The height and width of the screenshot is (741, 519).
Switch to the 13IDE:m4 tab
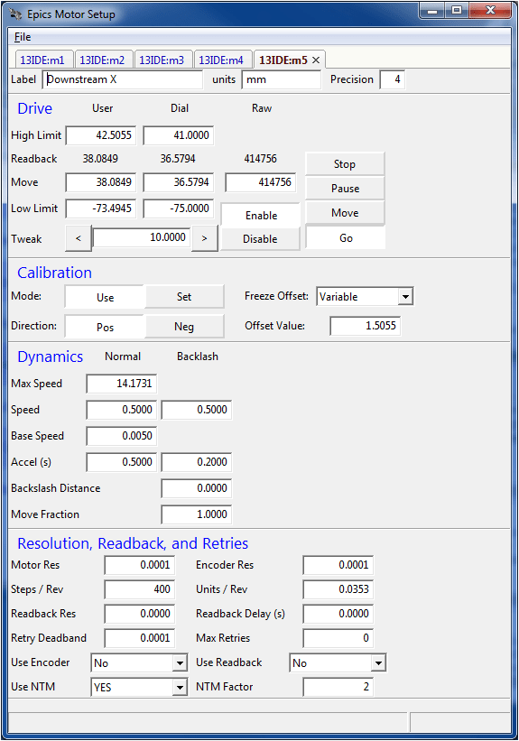pyautogui.click(x=221, y=60)
